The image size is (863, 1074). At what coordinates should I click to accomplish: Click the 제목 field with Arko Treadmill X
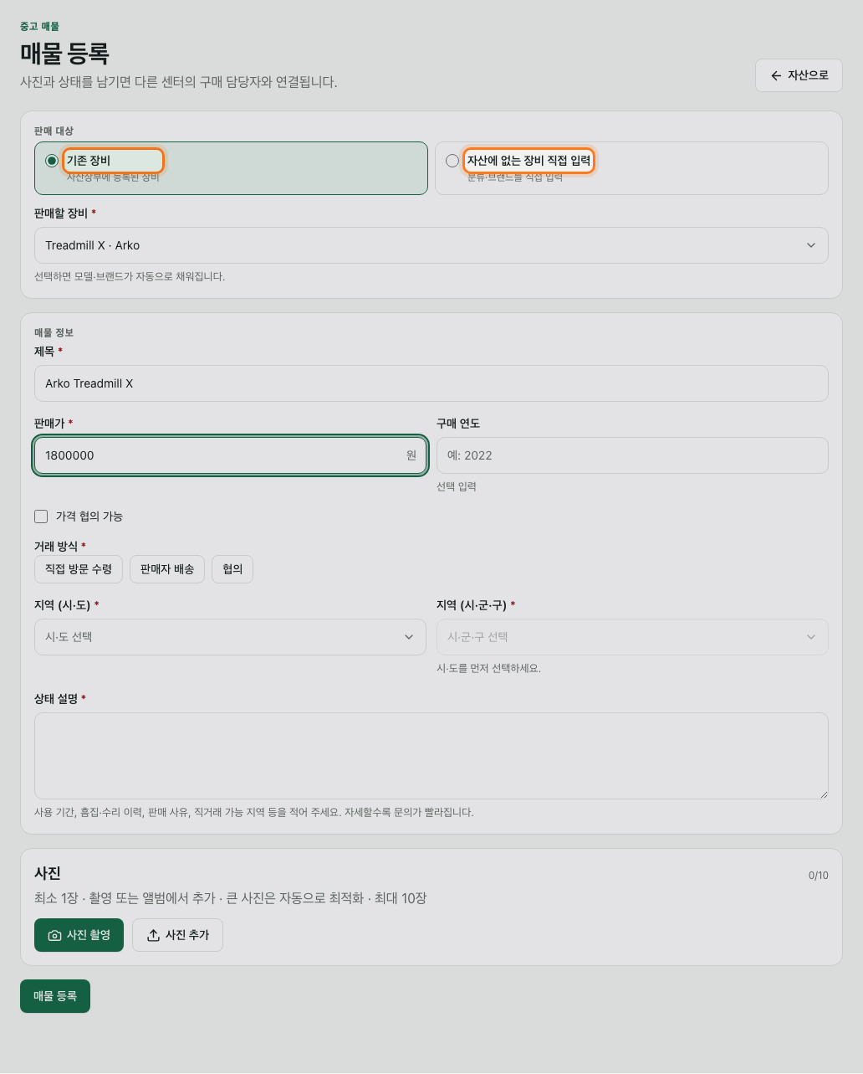coord(431,383)
